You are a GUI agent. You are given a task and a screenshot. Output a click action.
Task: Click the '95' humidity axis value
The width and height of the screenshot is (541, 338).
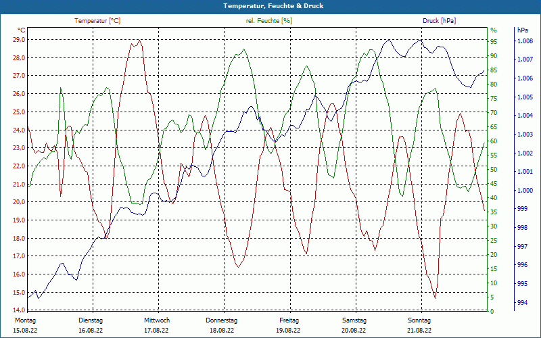tap(494, 42)
